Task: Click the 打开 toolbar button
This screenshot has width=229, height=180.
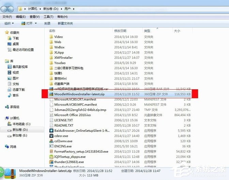Action: (27, 23)
